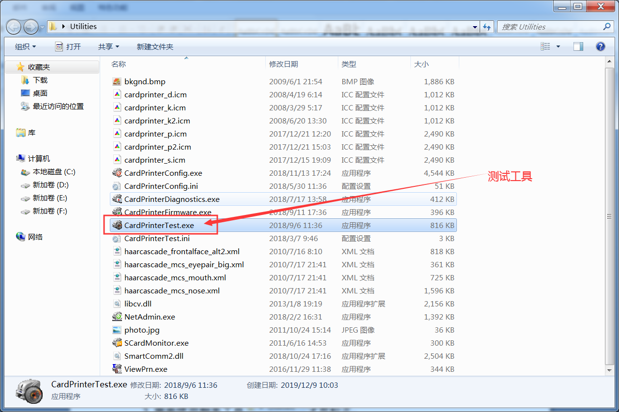Click the 搜索 Utilities search box

click(x=549, y=27)
